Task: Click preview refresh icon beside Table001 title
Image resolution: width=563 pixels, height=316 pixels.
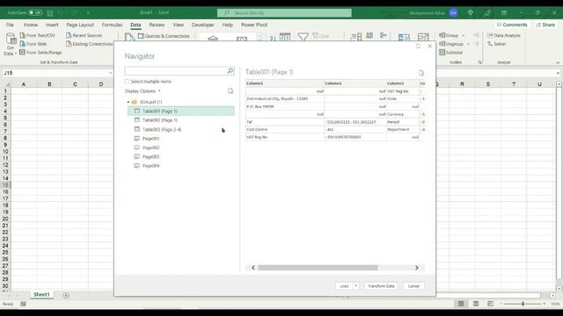Action: (x=421, y=73)
